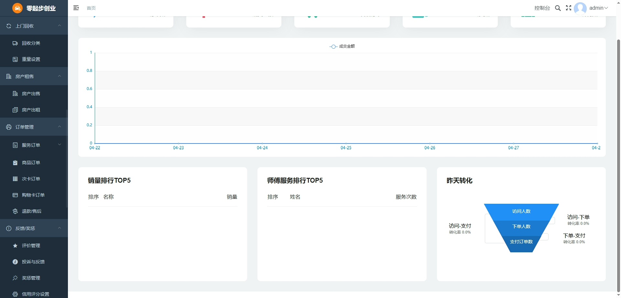Toggle fullscreen mode icon in header
This screenshot has width=621, height=298.
pyautogui.click(x=569, y=8)
